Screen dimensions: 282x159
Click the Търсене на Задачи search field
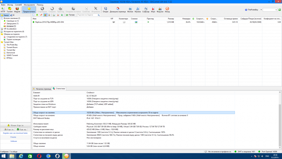point(87,15)
